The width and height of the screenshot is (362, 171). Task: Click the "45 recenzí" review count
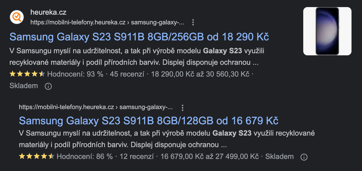(x=127, y=74)
